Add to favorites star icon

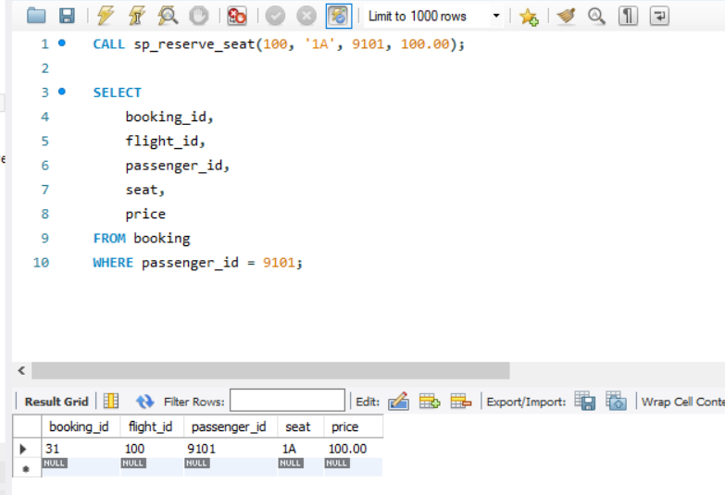point(529,17)
